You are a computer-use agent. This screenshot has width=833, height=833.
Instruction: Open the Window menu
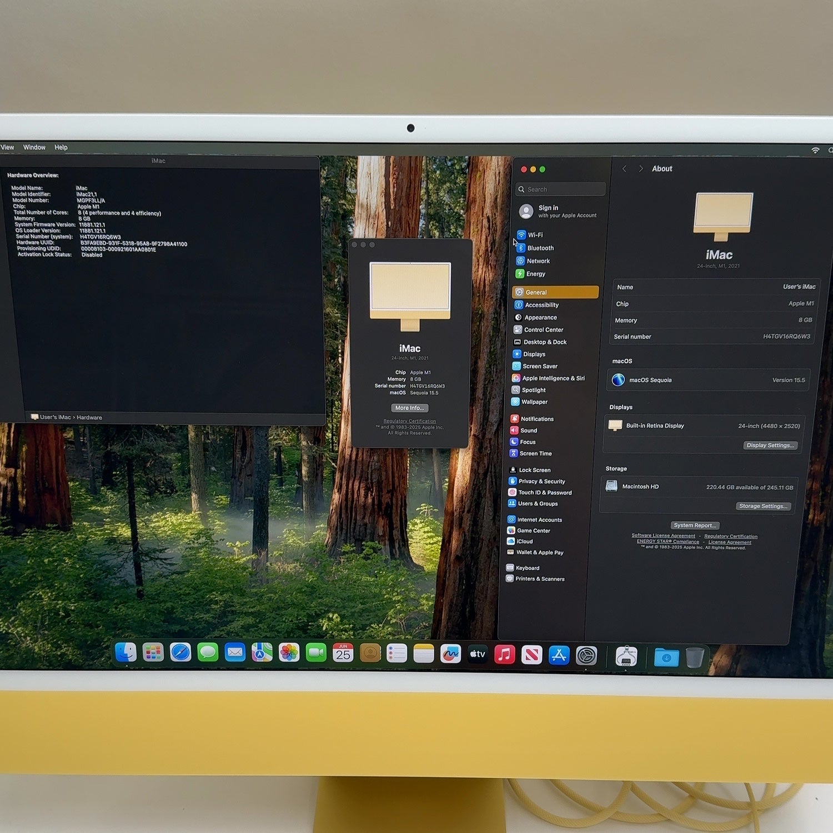point(34,147)
